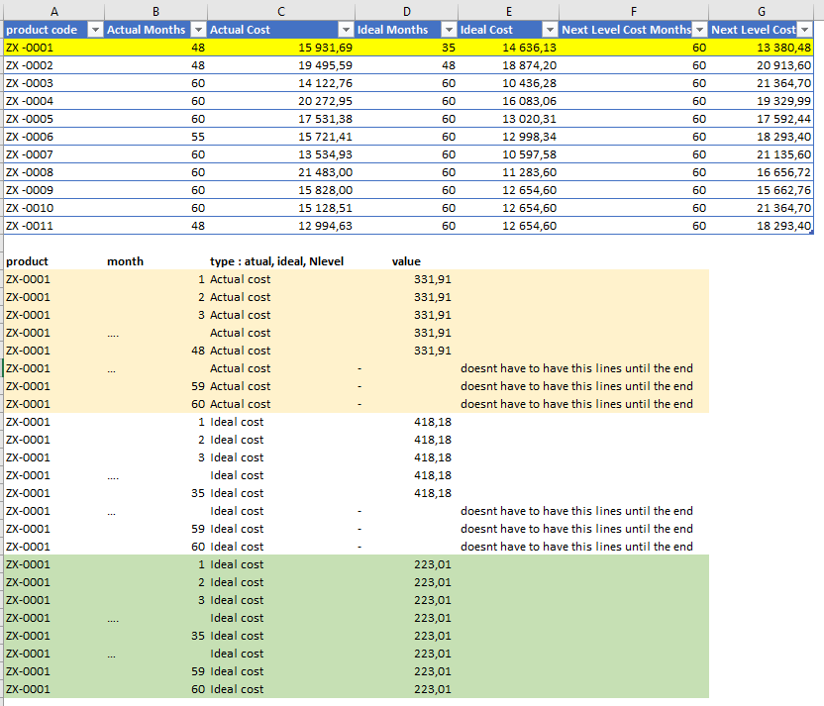Click Actual cost row for month 48
The image size is (824, 706).
357,351
